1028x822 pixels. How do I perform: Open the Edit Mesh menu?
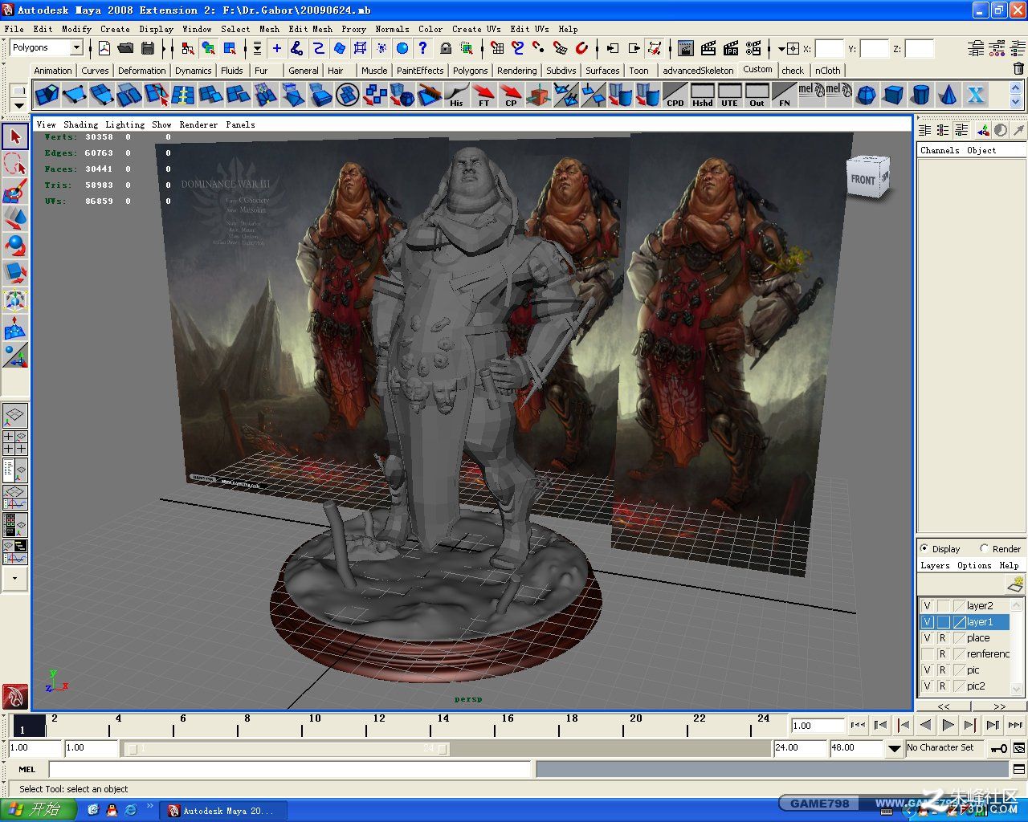tap(310, 29)
